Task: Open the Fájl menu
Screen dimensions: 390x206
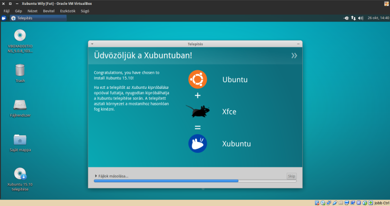Action: coord(6,11)
